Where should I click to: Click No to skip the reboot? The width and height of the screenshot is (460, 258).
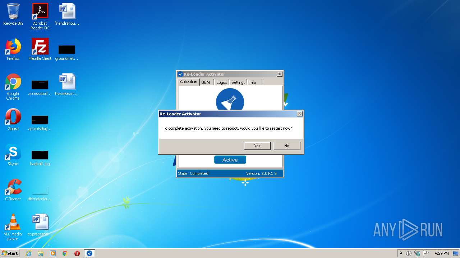[x=286, y=146]
